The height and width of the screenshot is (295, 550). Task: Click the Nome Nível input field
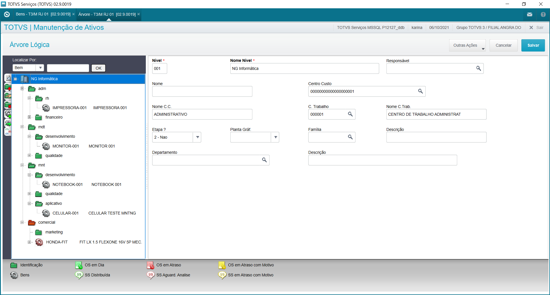click(x=305, y=68)
